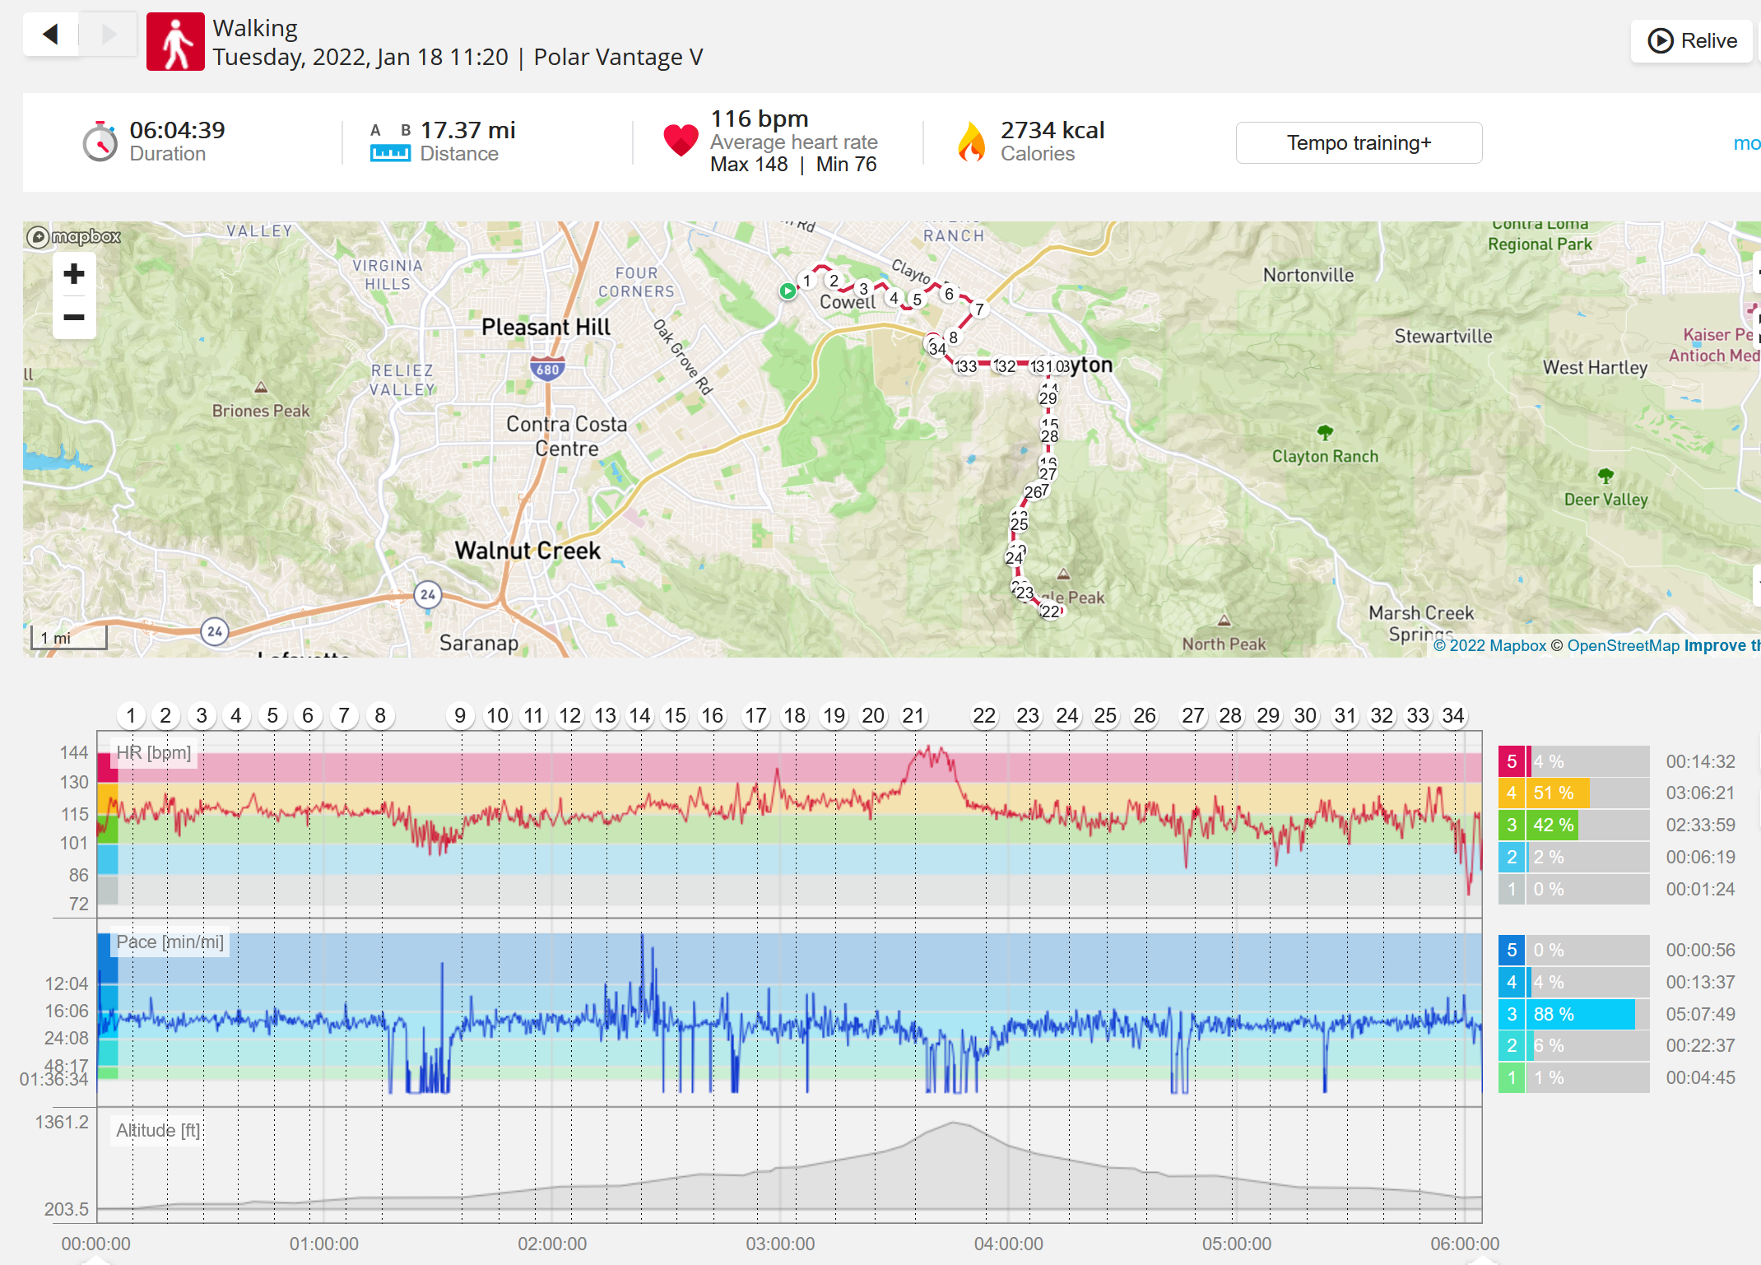Select lap marker 22 above chart
Screen dimensions: 1761x1265
coord(984,715)
